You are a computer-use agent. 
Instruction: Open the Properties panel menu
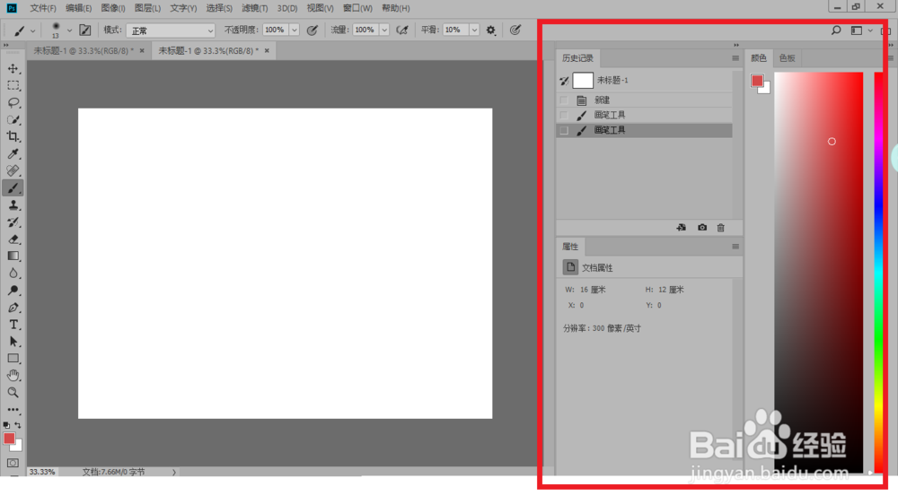[735, 247]
